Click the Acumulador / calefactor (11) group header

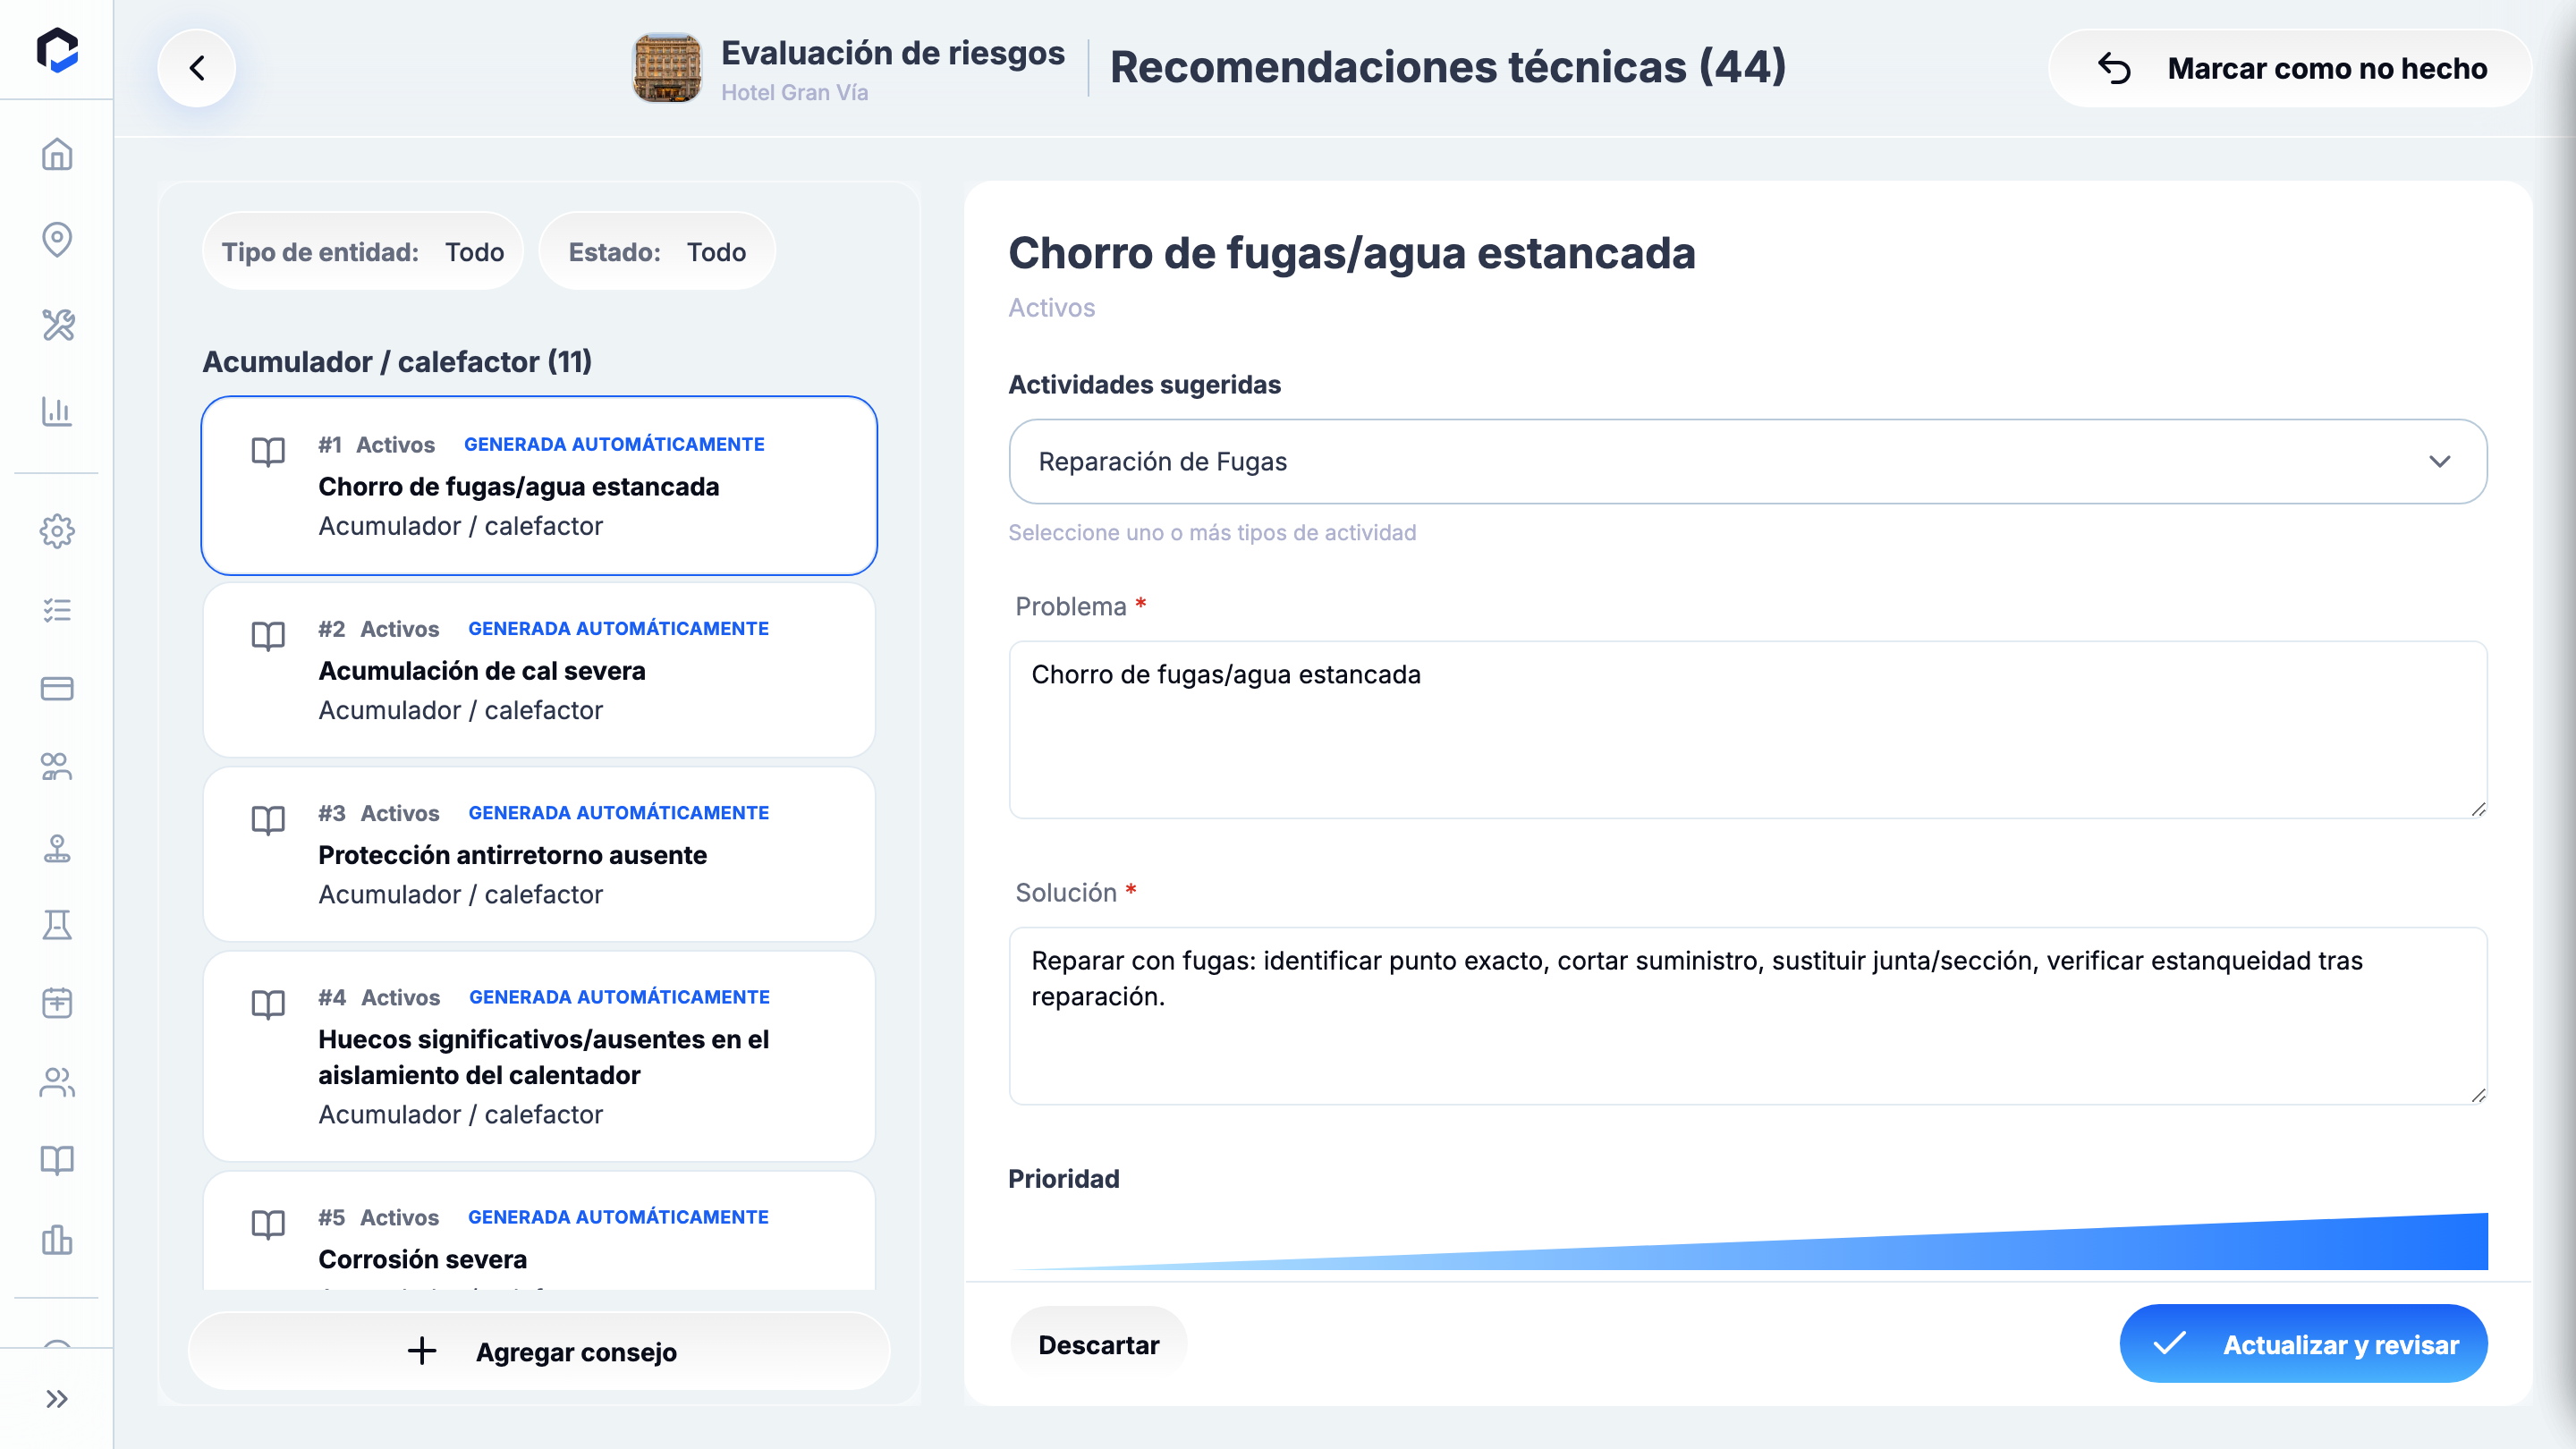(x=397, y=361)
